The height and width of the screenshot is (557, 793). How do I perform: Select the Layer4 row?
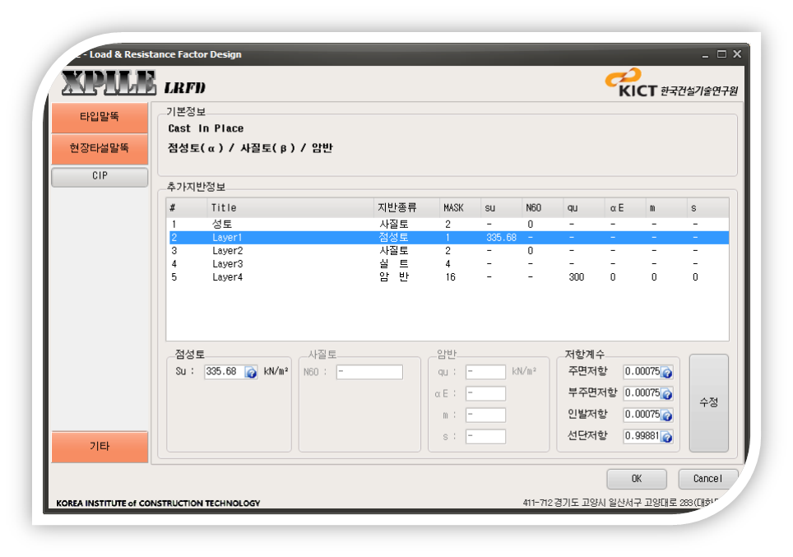(x=448, y=276)
